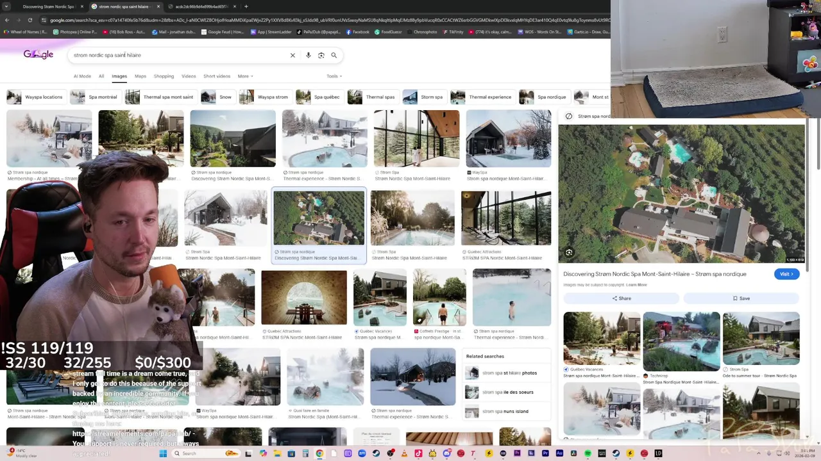
Task: Open Windows Start menu
Action: [x=163, y=453]
